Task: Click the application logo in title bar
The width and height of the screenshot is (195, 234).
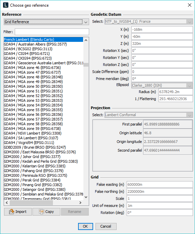Action: pos(5,5)
